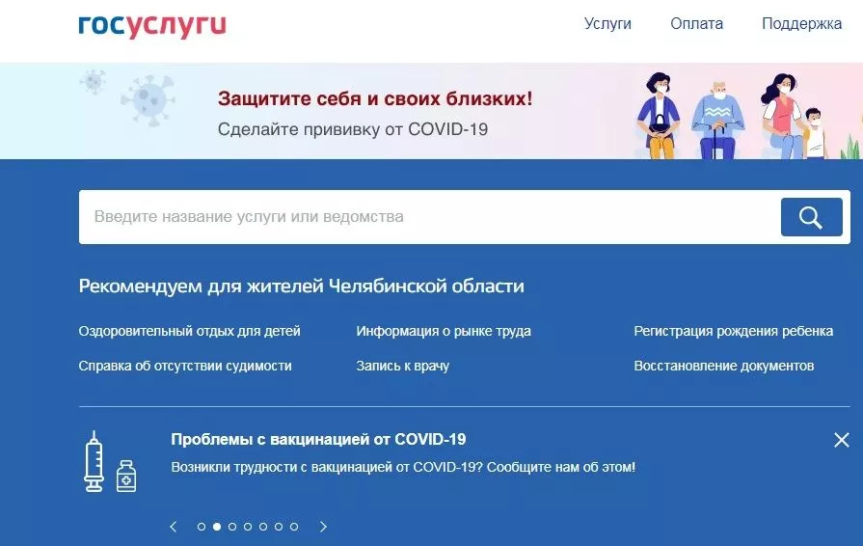The width and height of the screenshot is (863, 546).
Task: Click the Госуслуги logo
Action: pyautogui.click(x=152, y=25)
